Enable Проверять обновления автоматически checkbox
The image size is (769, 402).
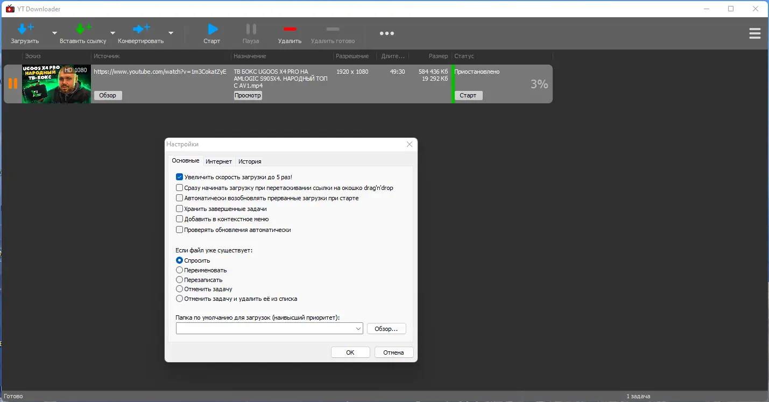(180, 230)
